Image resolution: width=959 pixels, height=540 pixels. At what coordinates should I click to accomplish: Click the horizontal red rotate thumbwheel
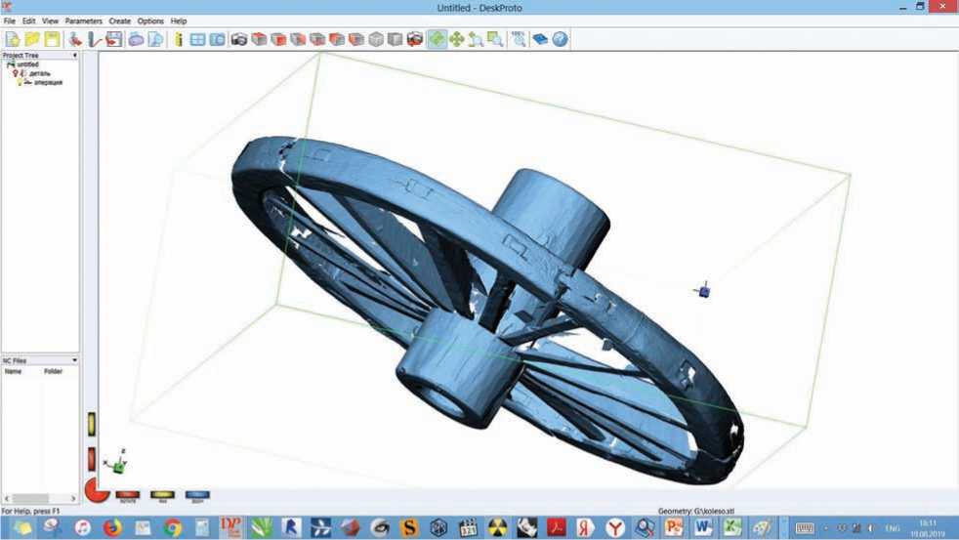pyautogui.click(x=128, y=495)
